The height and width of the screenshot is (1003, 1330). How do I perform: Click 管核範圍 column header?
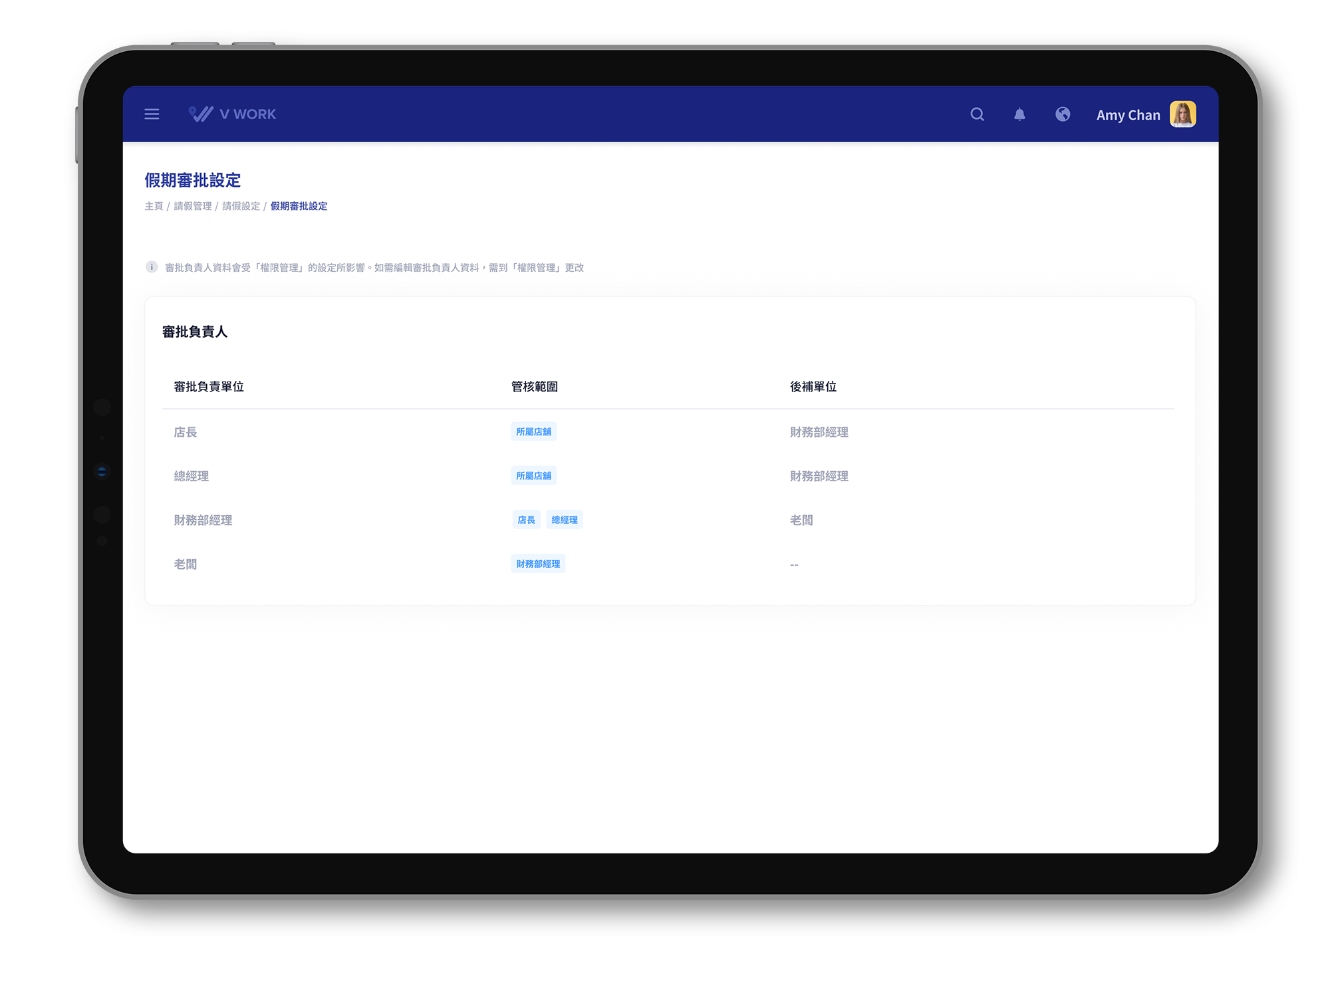click(x=534, y=387)
